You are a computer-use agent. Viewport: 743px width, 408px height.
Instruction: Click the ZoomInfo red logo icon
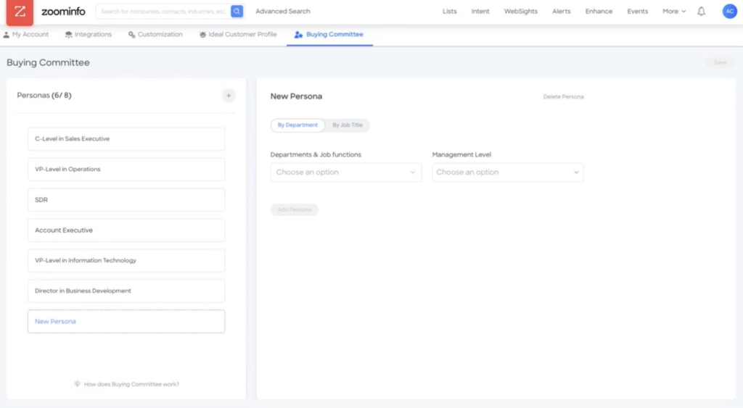(20, 12)
